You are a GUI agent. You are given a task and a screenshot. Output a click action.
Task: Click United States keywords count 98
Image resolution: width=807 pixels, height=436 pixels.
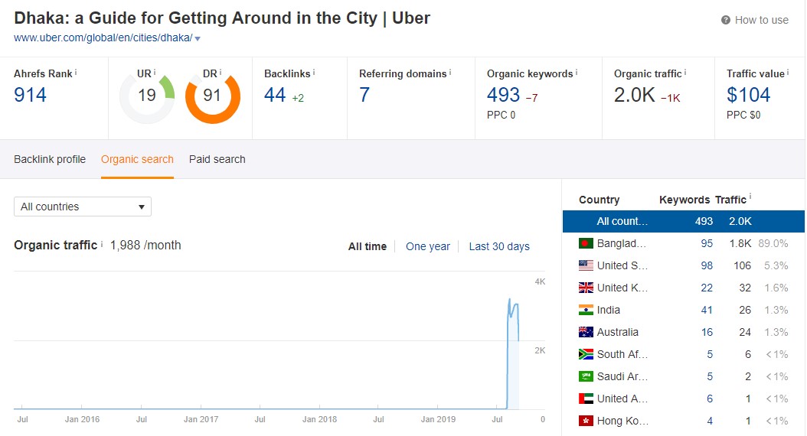(x=707, y=266)
